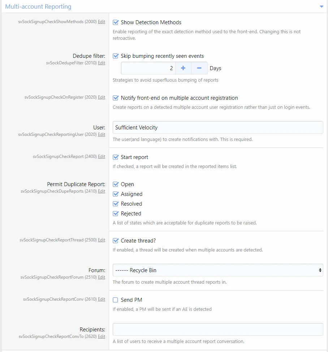Uncheck the Start report option
The image size is (328, 352).
pos(116,157)
